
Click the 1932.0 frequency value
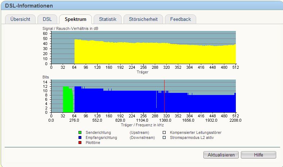pyautogui.click(x=211, y=120)
